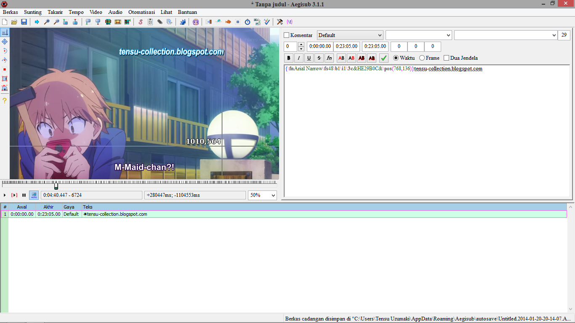Open the Takarir menu
The width and height of the screenshot is (575, 323).
tap(55, 12)
